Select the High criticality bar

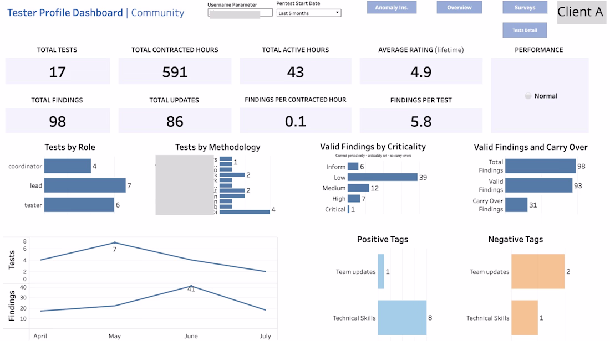(354, 199)
